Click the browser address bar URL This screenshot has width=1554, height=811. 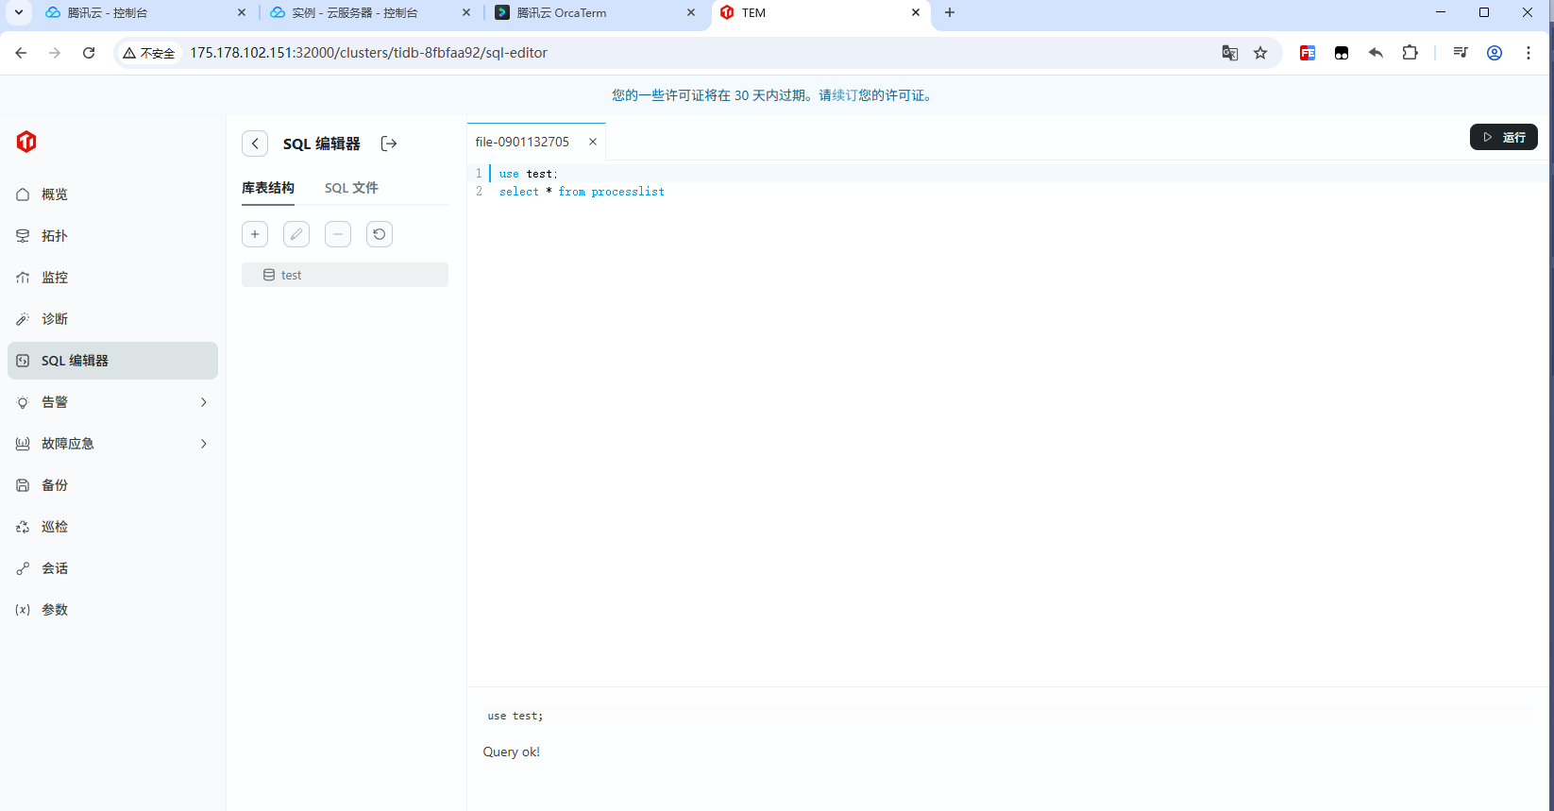[368, 53]
